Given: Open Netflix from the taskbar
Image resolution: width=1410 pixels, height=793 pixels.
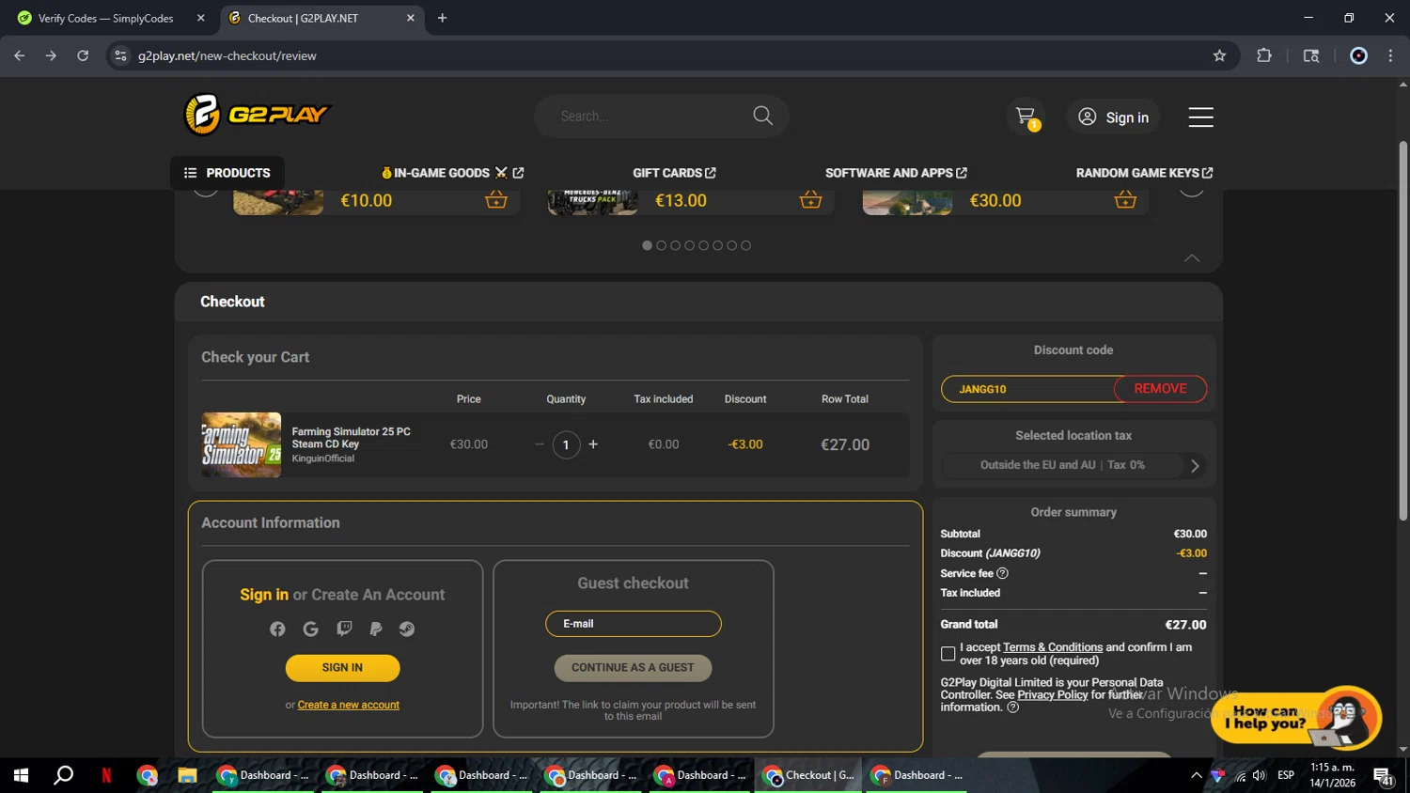Looking at the screenshot, I should tap(106, 775).
